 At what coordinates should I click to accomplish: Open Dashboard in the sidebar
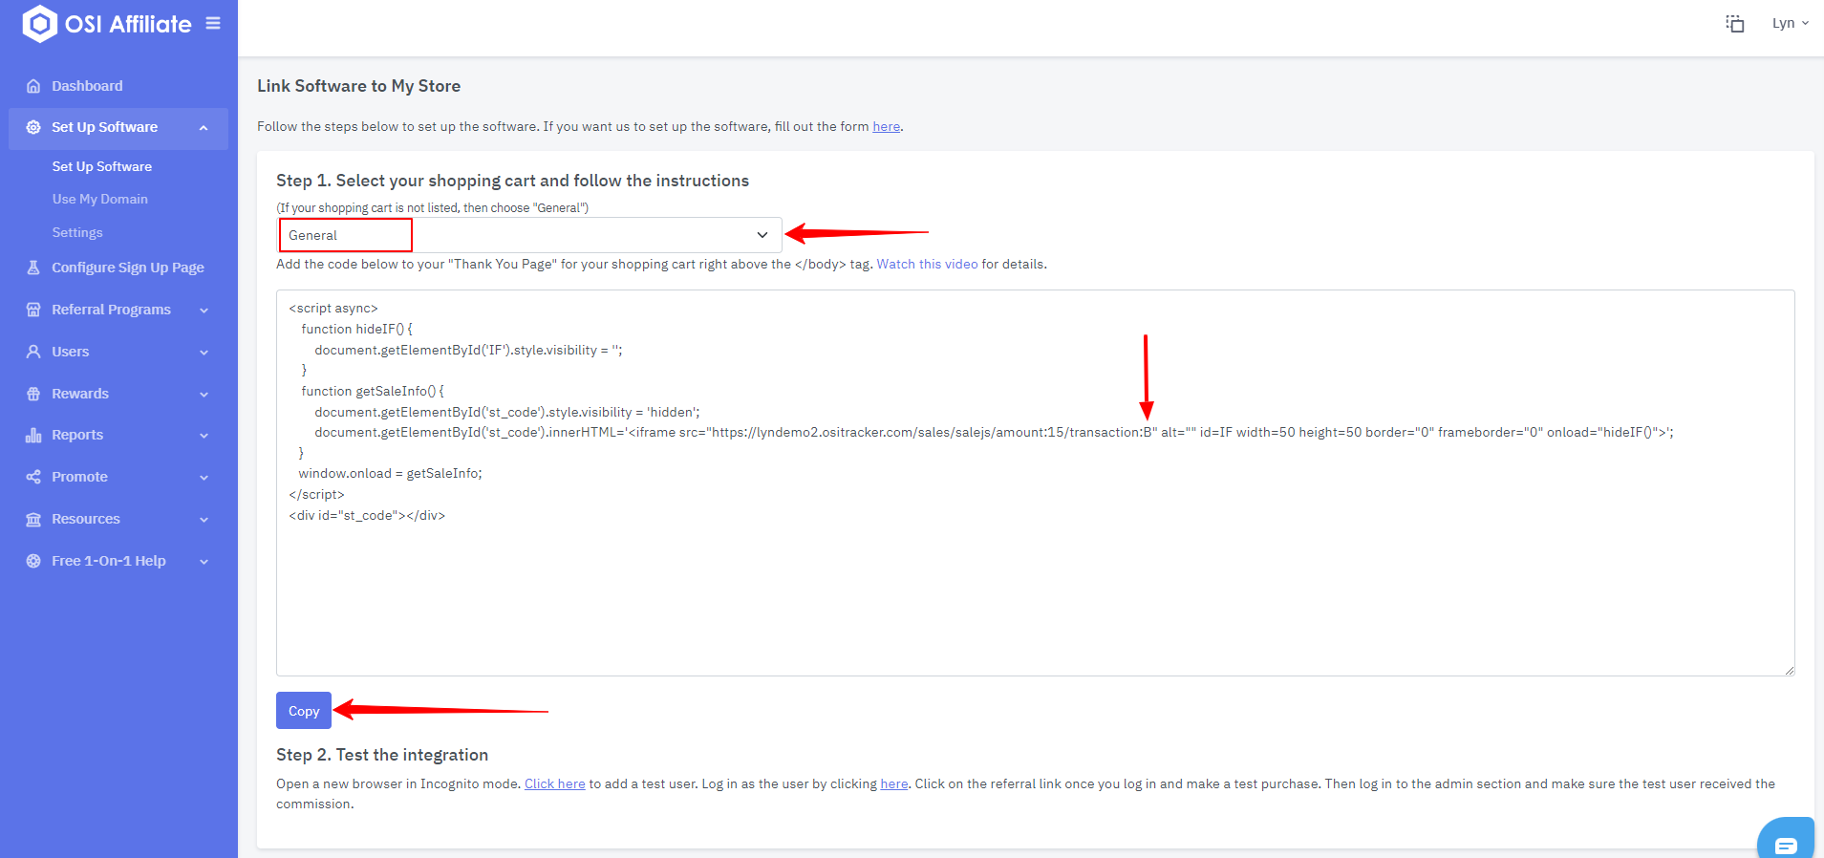(x=87, y=86)
